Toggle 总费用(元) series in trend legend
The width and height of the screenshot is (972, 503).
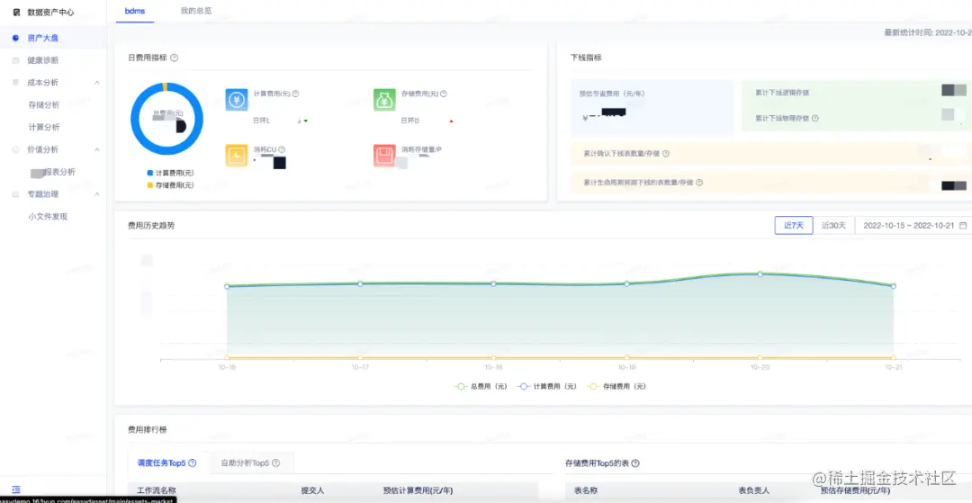click(x=481, y=386)
